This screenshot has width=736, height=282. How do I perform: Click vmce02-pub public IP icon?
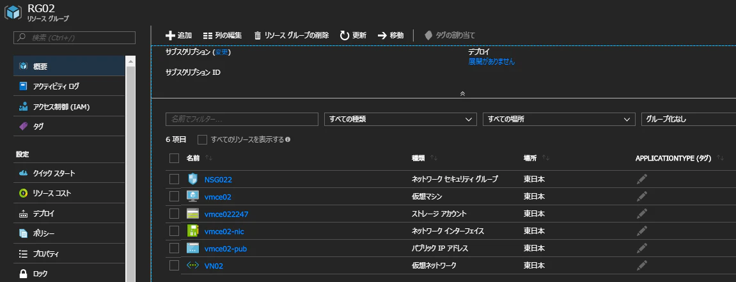coord(193,248)
